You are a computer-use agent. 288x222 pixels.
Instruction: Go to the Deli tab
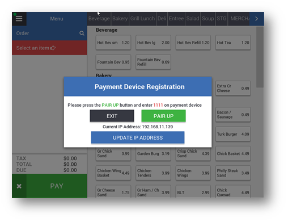pos(162,19)
